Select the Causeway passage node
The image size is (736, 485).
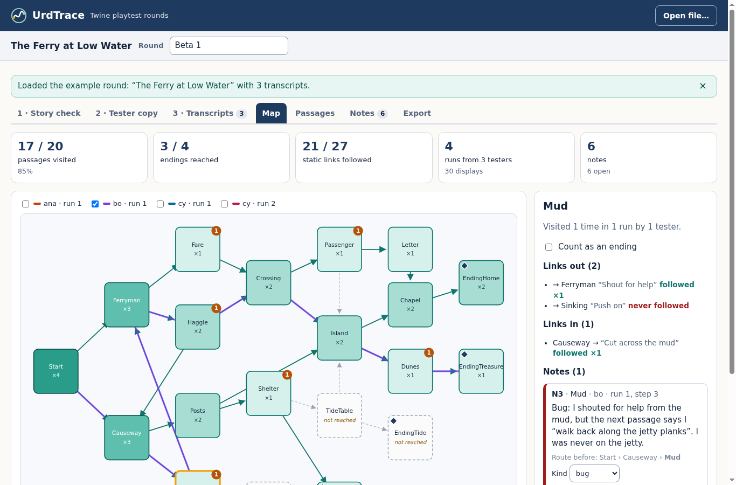127,438
